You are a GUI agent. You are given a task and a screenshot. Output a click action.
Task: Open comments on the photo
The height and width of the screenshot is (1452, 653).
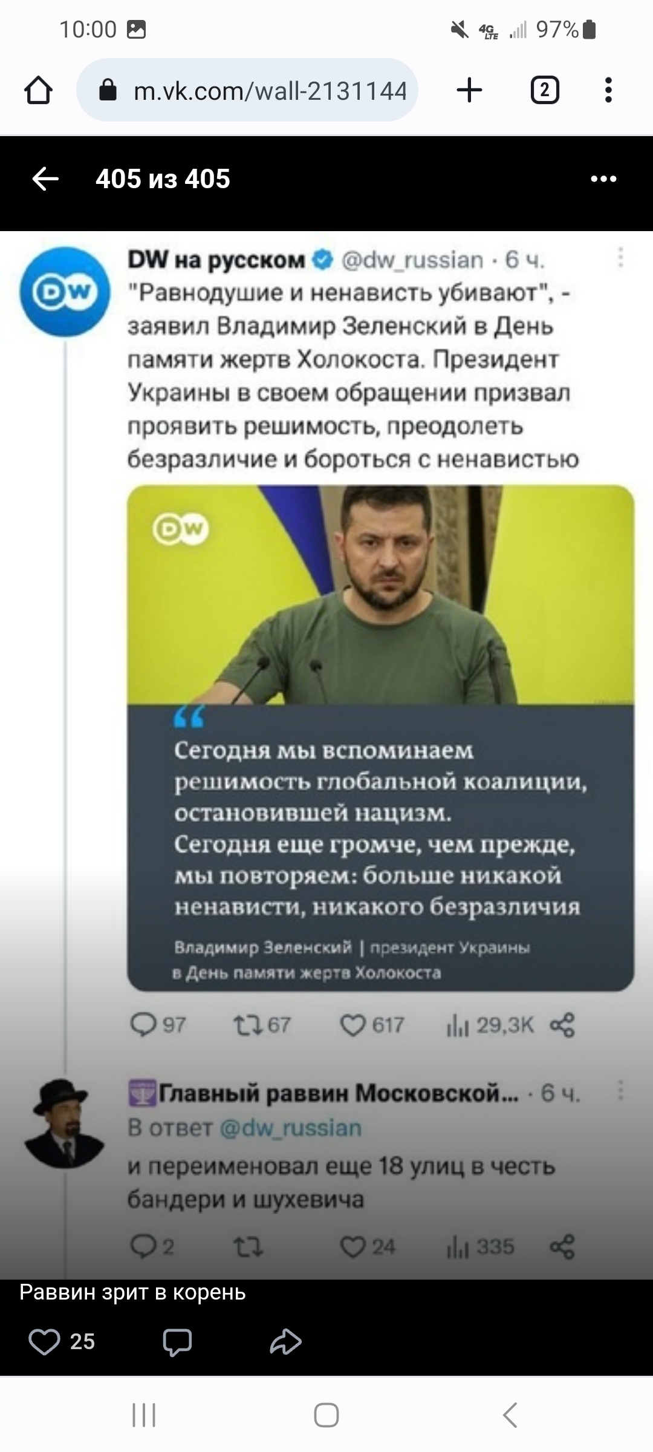pos(177,1341)
